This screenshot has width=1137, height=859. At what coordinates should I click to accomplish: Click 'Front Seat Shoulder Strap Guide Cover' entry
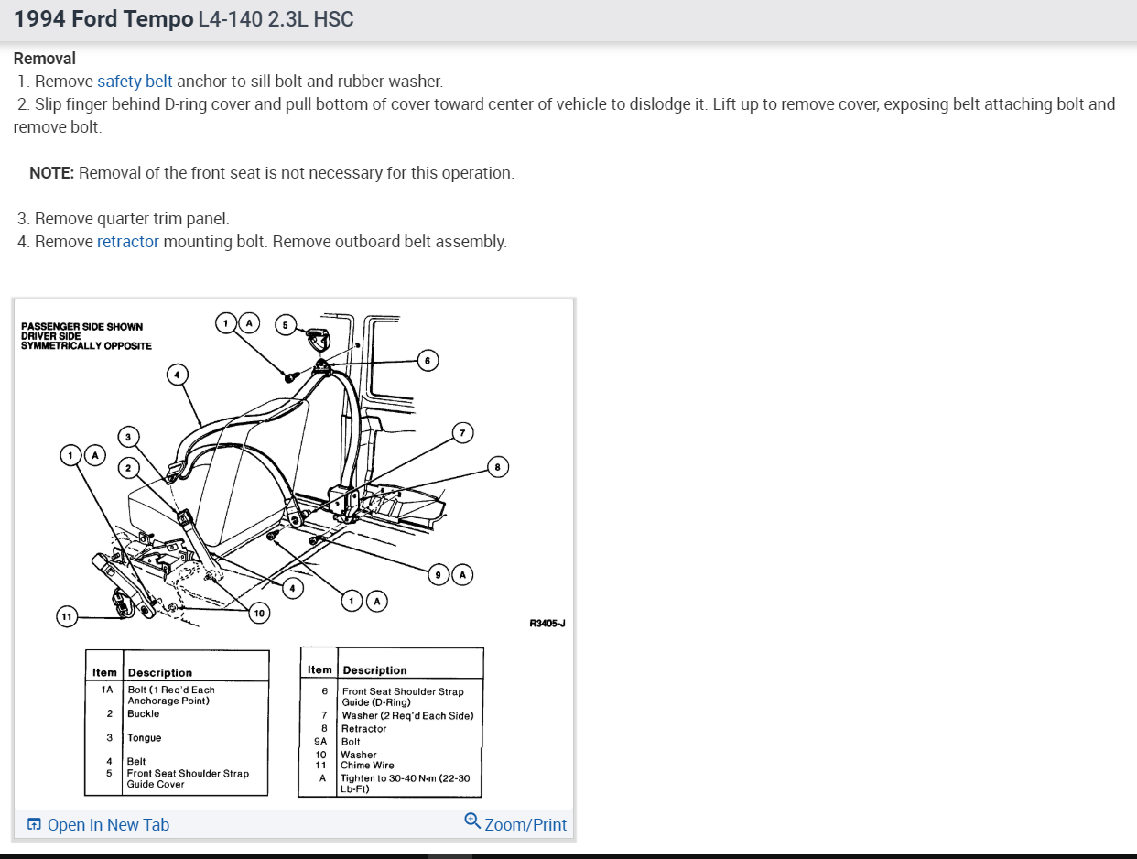pyautogui.click(x=188, y=779)
